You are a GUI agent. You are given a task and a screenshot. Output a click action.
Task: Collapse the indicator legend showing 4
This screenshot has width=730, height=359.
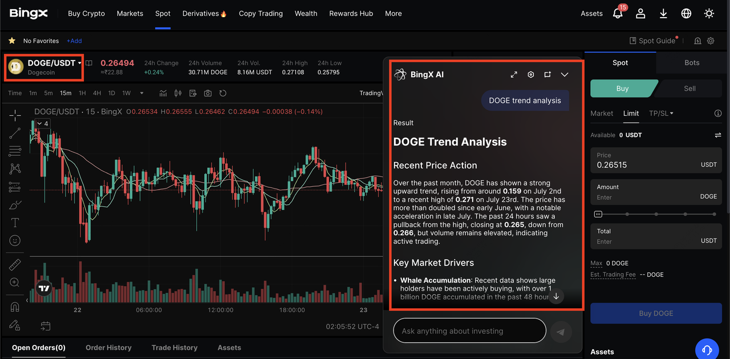[42, 124]
